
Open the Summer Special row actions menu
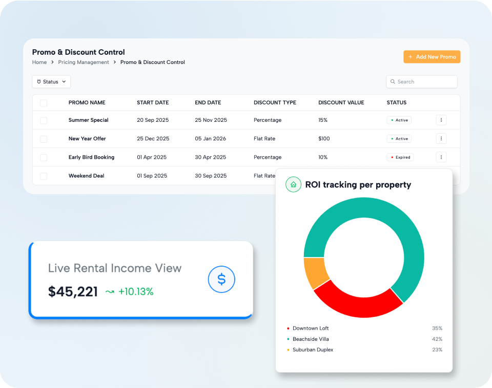[441, 120]
